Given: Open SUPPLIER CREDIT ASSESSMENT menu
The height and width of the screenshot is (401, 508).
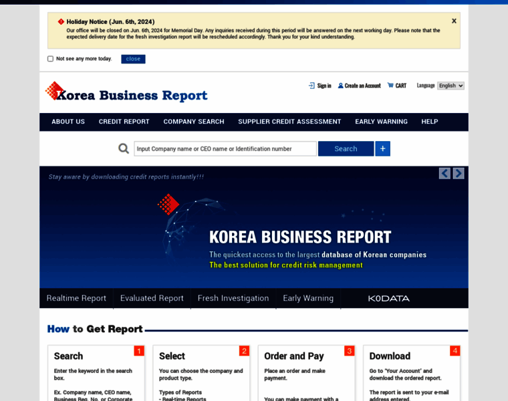Looking at the screenshot, I should pos(289,122).
